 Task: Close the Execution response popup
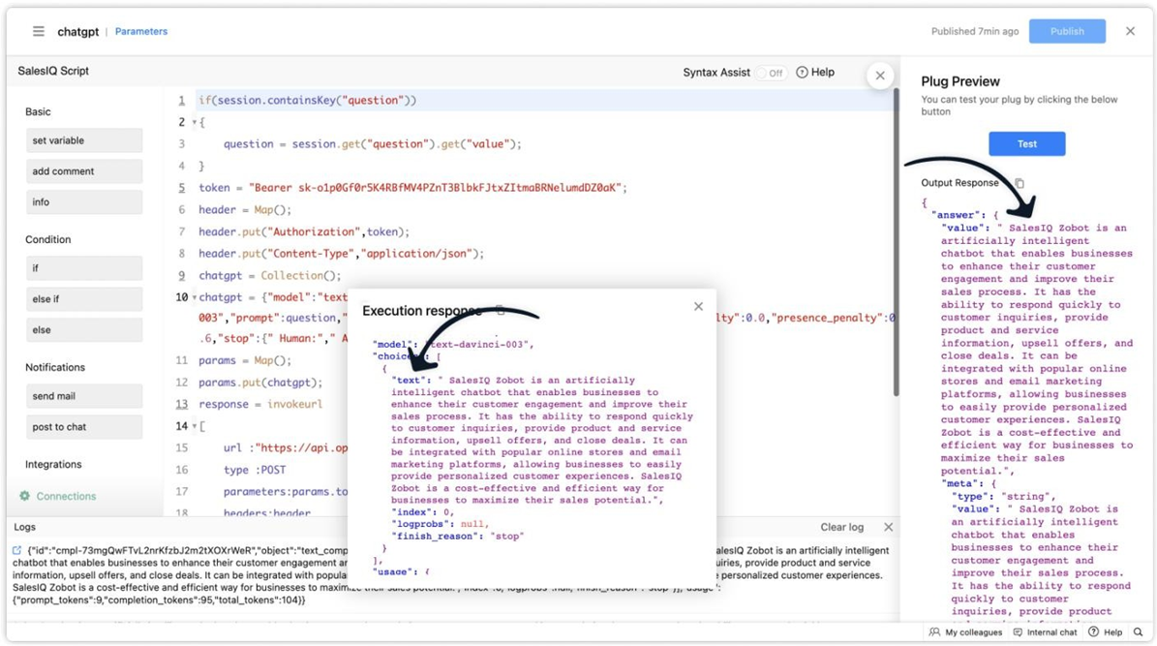(698, 306)
